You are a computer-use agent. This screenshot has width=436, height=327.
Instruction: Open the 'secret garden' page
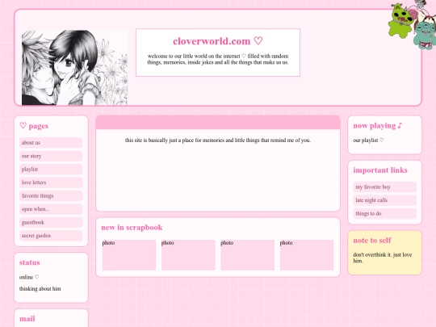point(51,236)
